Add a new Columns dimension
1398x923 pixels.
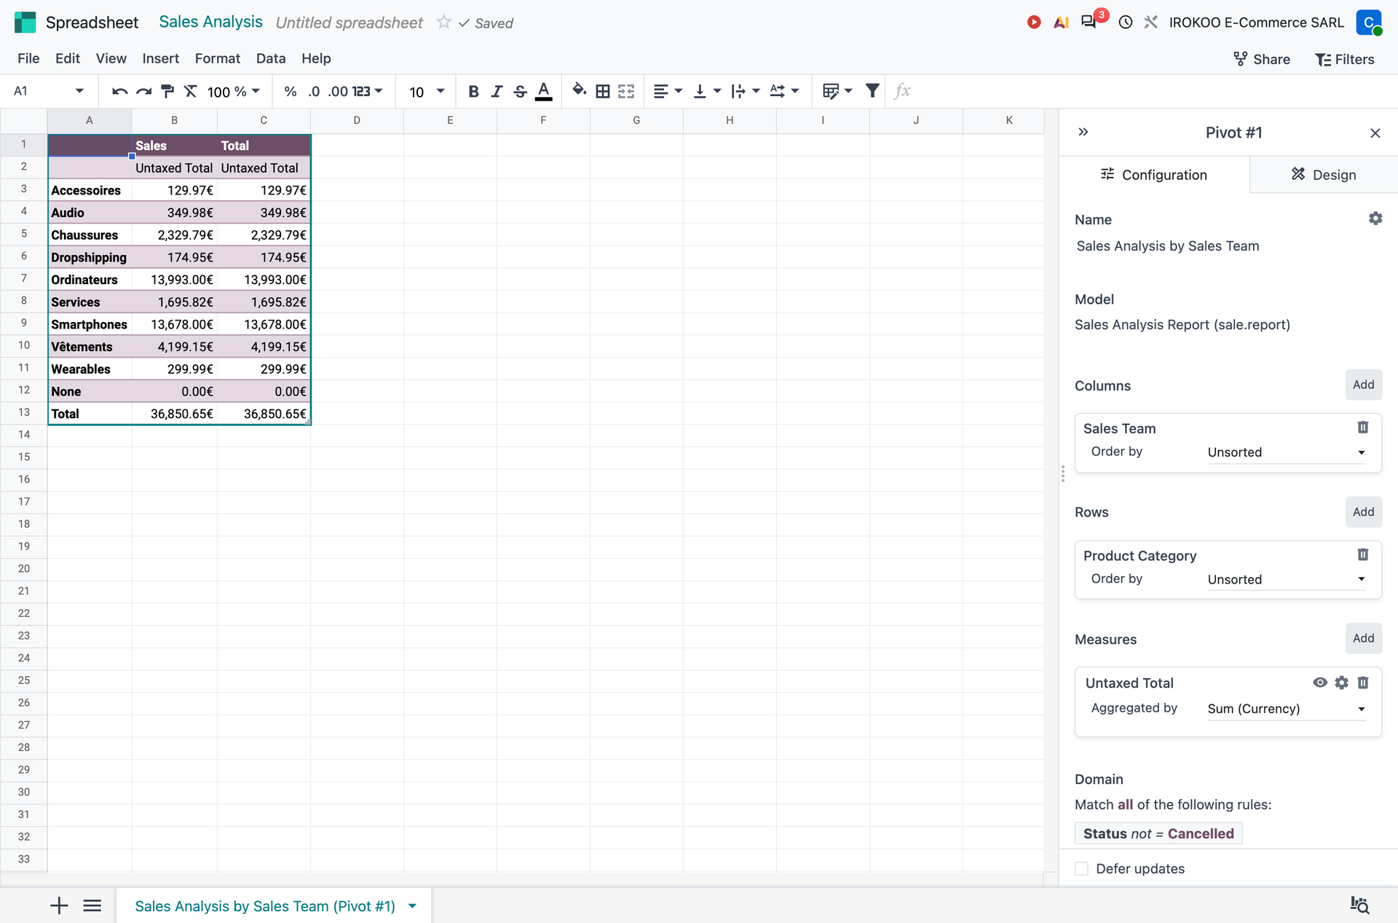[1363, 385]
